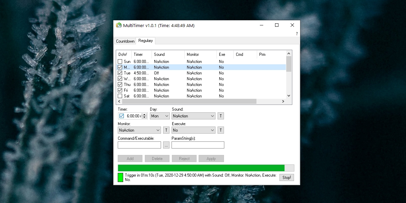Select the Regulary tab
This screenshot has width=406, height=203.
click(145, 41)
